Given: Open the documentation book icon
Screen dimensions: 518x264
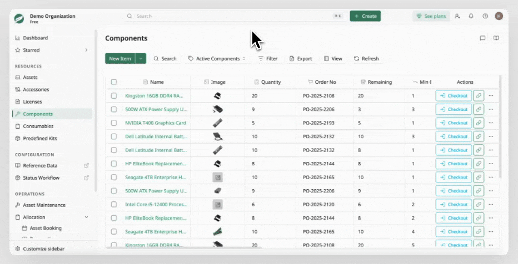Looking at the screenshot, I should pos(496,38).
